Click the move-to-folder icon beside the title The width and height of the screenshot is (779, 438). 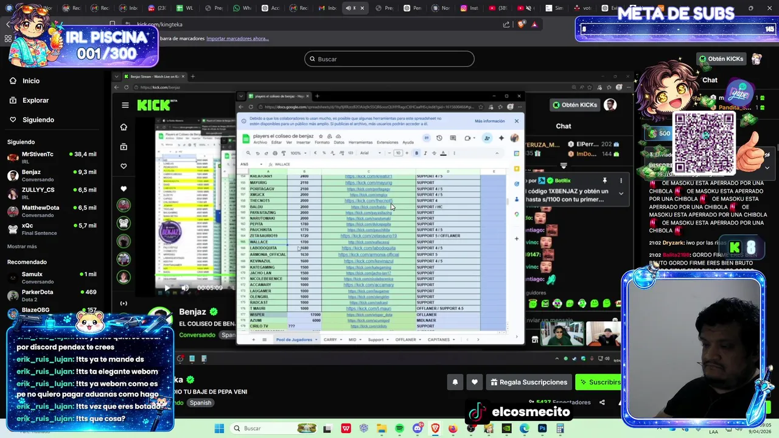tap(329, 136)
